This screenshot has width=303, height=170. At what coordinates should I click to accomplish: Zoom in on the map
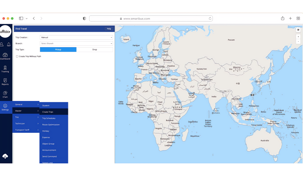tap(298, 37)
